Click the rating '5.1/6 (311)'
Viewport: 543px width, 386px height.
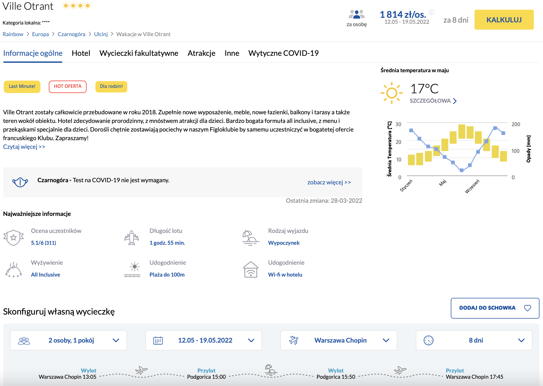(43, 243)
